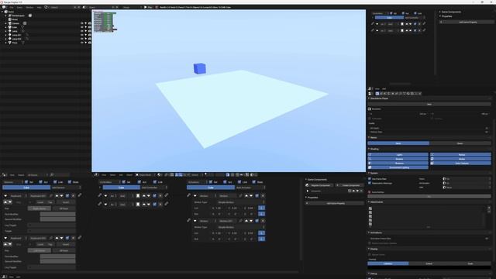Click the Logic editor horizontal scrollbar
The image size is (496, 279).
(x=150, y=272)
